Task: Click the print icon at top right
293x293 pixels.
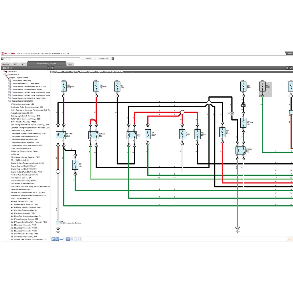Action: (287, 68)
